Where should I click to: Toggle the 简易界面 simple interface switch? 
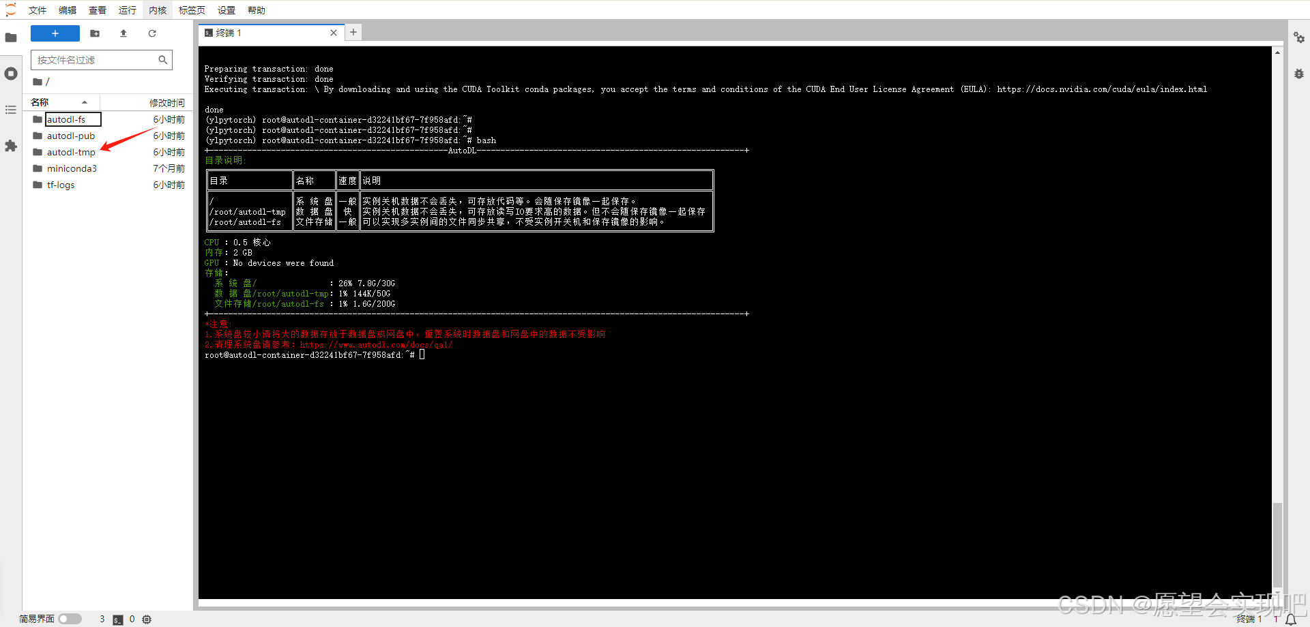point(70,619)
